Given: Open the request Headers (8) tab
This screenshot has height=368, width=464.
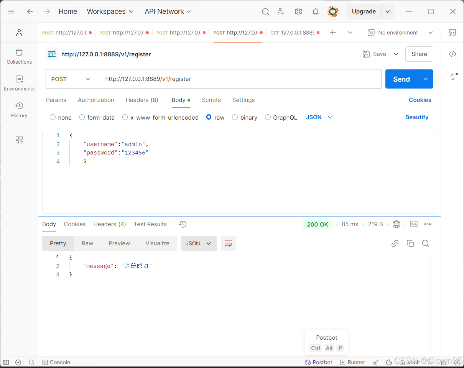Looking at the screenshot, I should (x=142, y=100).
